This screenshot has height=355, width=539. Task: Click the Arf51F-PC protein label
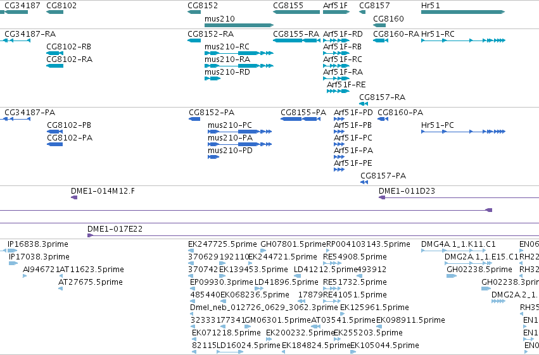click(353, 138)
